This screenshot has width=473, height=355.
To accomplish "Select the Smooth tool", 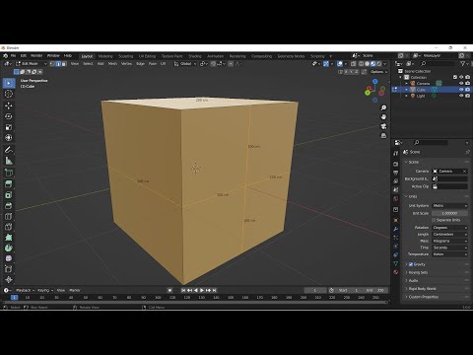I will (x=9, y=258).
